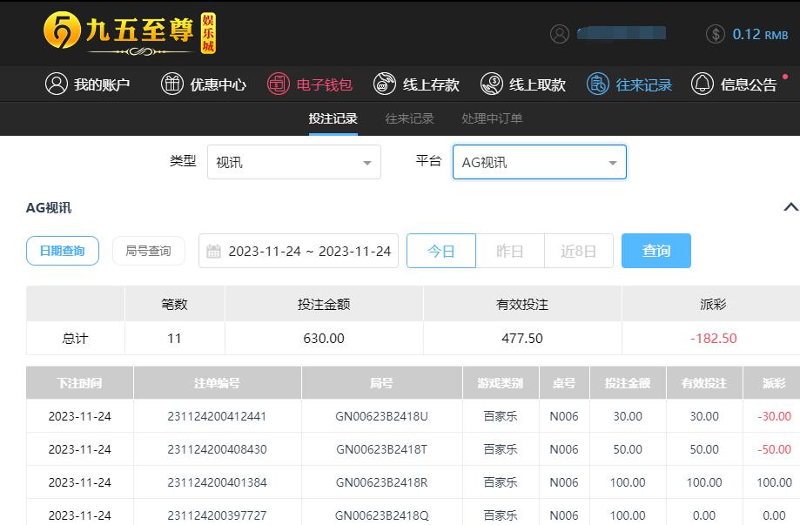Open 往来记录 records icon
The image size is (800, 525).
coord(598,84)
